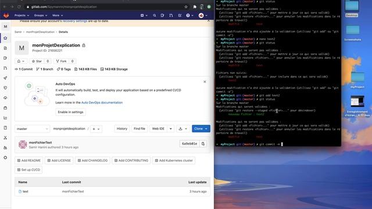Open Snippets scissors icon in left sidebar
Screen dimensions: 372x209
click(x=5, y=138)
